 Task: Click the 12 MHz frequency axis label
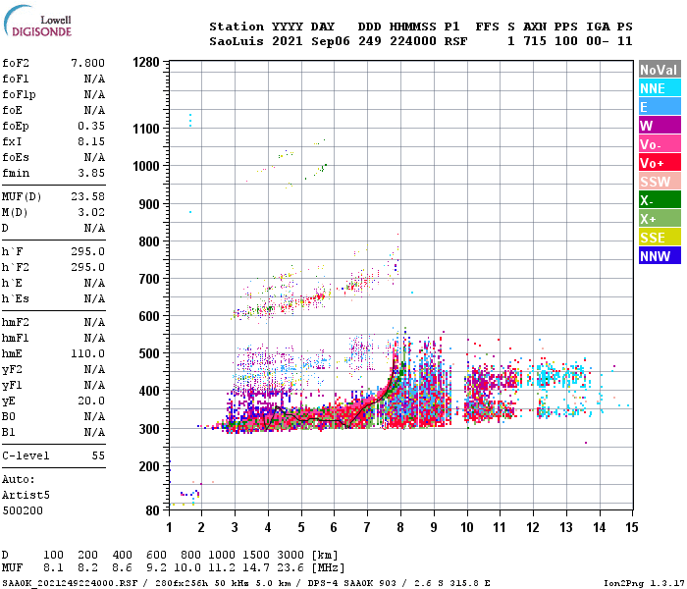pyautogui.click(x=533, y=527)
